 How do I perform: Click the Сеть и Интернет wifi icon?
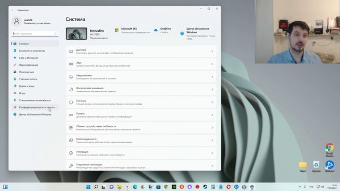point(15,58)
